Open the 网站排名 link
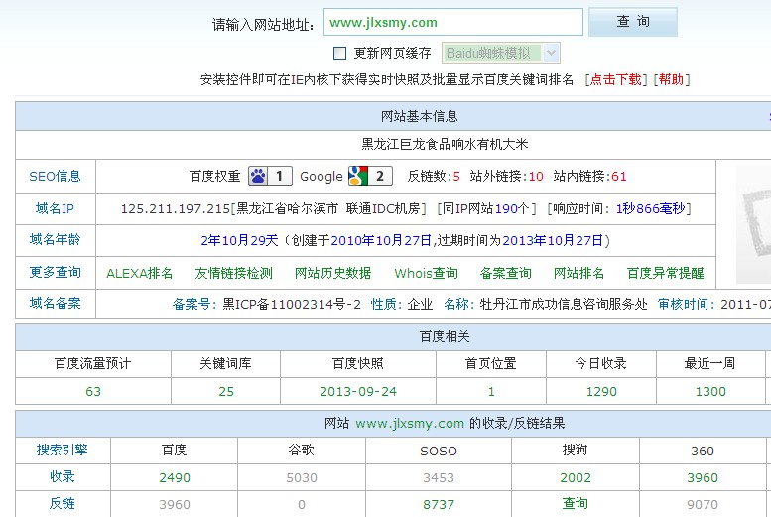Viewport: 771px width, 517px height. click(x=578, y=273)
